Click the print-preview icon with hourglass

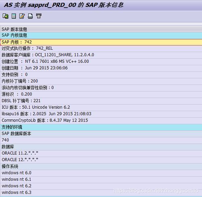[39, 16]
